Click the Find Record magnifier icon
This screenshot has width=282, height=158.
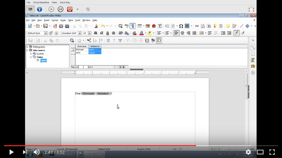[72, 40]
